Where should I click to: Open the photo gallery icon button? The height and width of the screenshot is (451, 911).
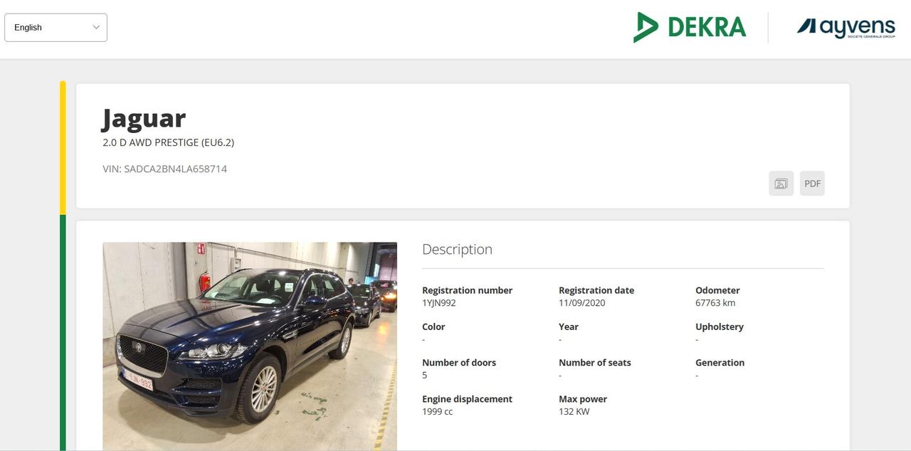coord(781,184)
